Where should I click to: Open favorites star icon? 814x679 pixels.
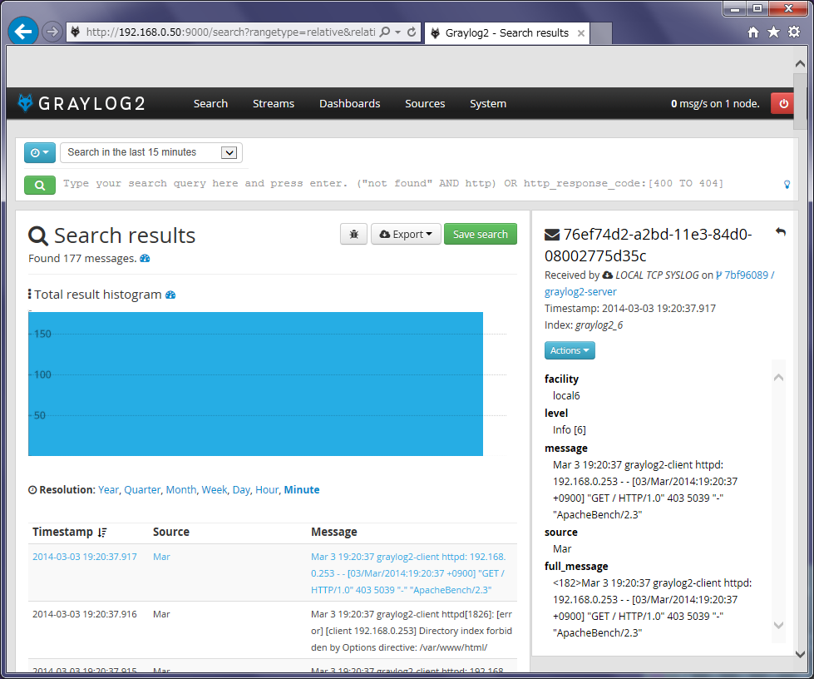tap(773, 32)
